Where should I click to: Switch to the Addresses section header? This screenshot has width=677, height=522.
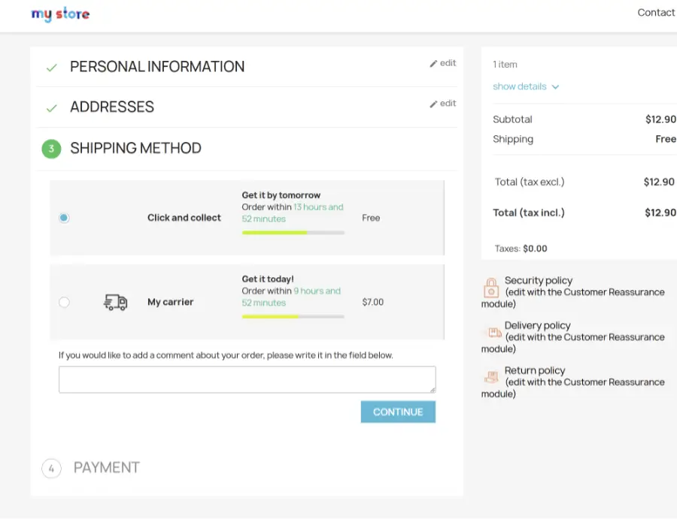[x=111, y=107]
